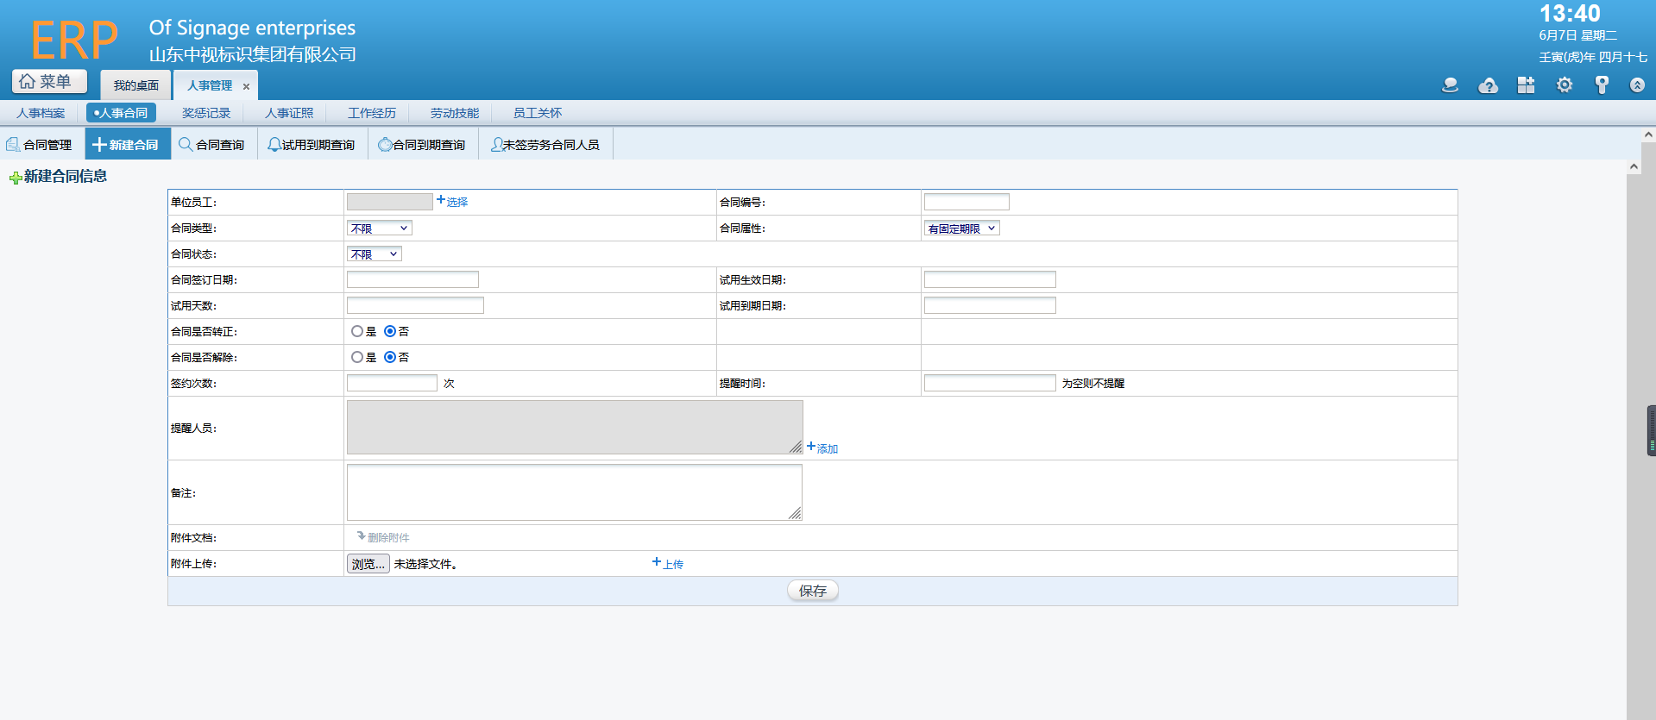Click the clock icon of 合同到期查询
Image resolution: width=1656 pixels, height=720 pixels.
point(385,144)
